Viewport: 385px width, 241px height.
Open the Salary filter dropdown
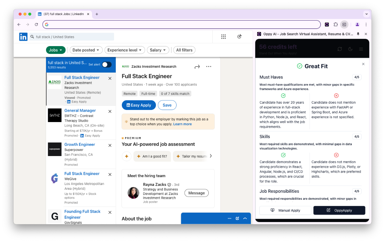[158, 50]
